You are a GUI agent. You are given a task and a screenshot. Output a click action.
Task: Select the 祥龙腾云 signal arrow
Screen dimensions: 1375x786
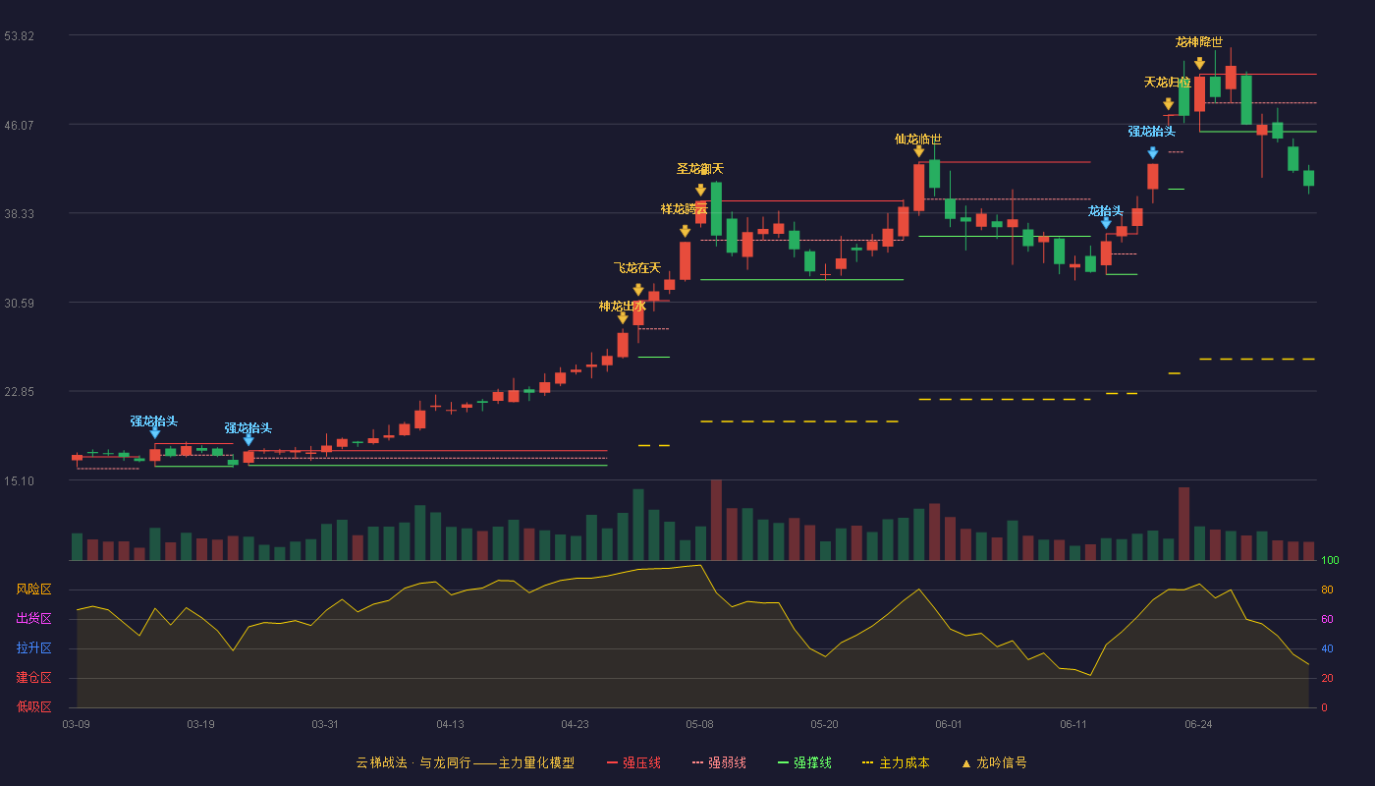pos(685,231)
